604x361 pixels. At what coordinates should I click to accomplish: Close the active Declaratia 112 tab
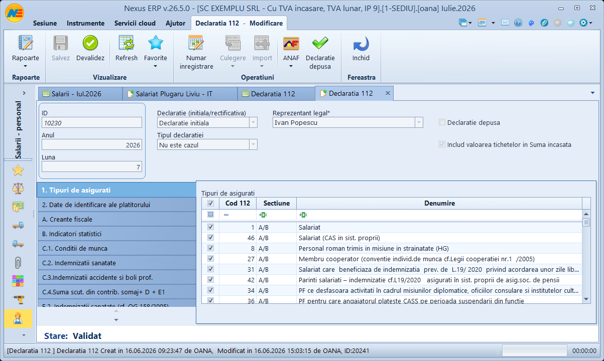point(388,93)
